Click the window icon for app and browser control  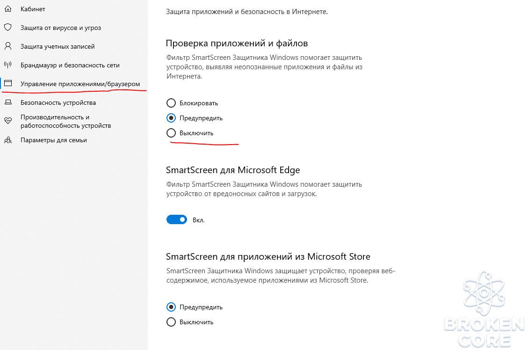point(8,84)
